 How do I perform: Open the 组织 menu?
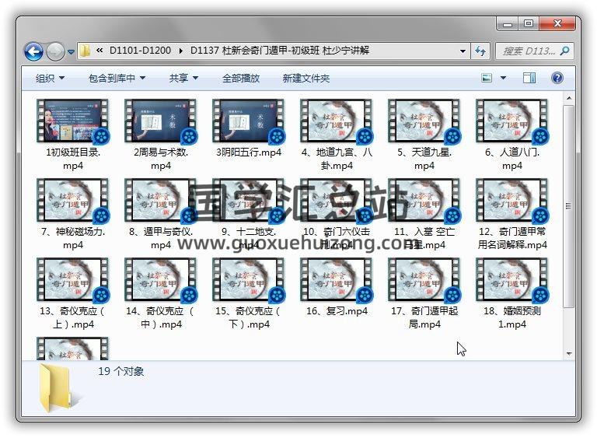coord(50,78)
